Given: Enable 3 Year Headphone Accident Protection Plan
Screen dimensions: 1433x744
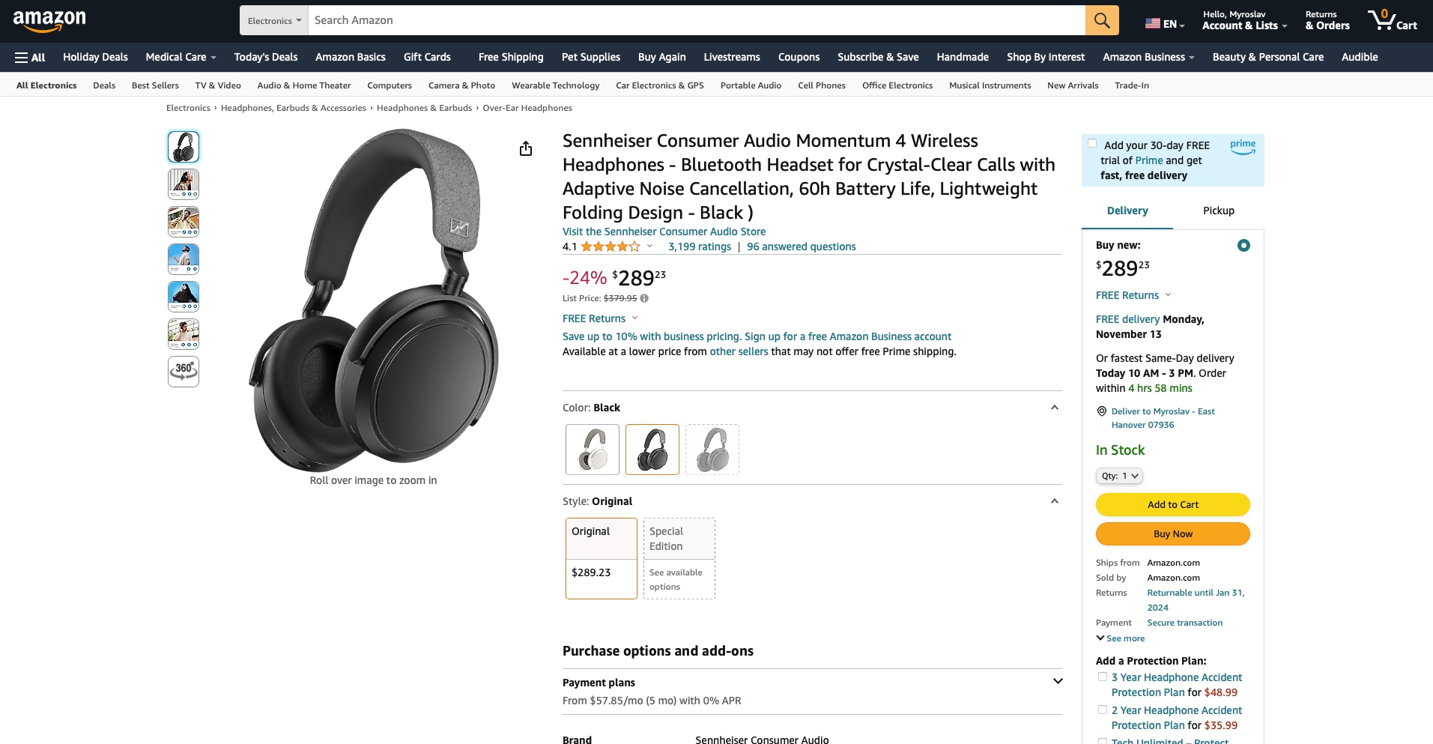Looking at the screenshot, I should [1103, 677].
